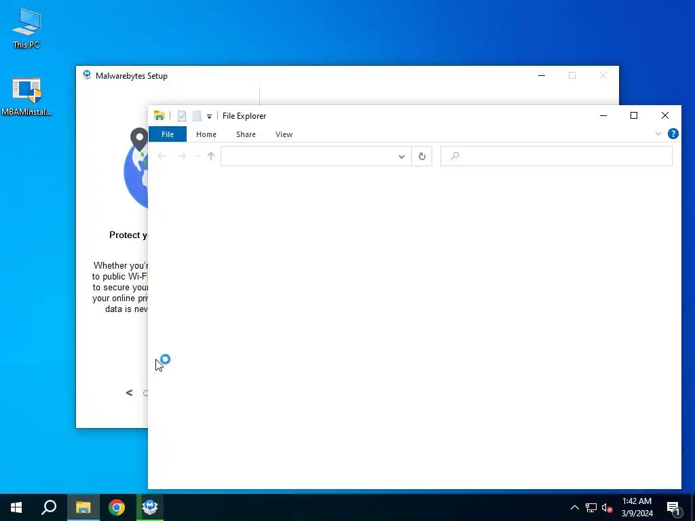Expand the ribbon with chevron
This screenshot has width=695, height=521.
tap(658, 134)
